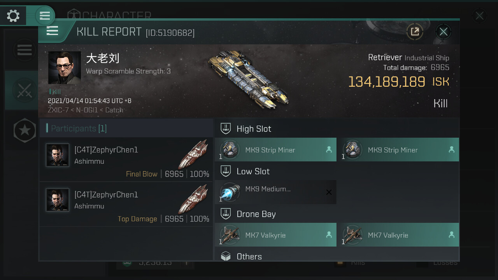Image resolution: width=498 pixels, height=280 pixels.
Task: Select first MK9 Strip Miner module
Action: coord(275,150)
